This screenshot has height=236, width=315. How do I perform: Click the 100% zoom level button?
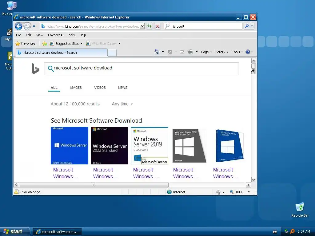click(x=237, y=192)
